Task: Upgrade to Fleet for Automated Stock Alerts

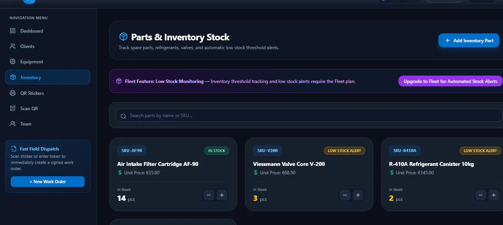Action: click(450, 81)
